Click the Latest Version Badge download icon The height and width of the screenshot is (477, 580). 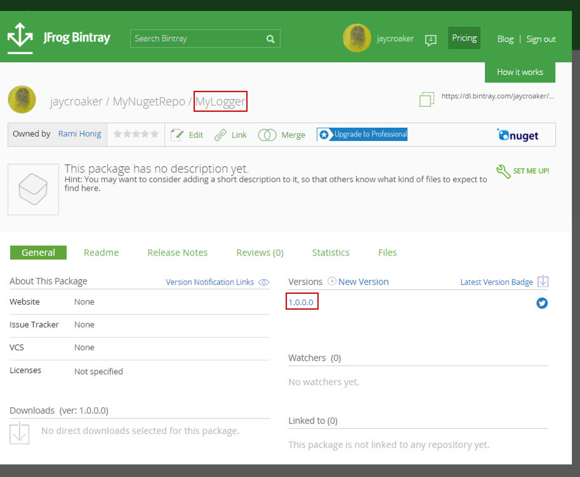click(x=543, y=281)
